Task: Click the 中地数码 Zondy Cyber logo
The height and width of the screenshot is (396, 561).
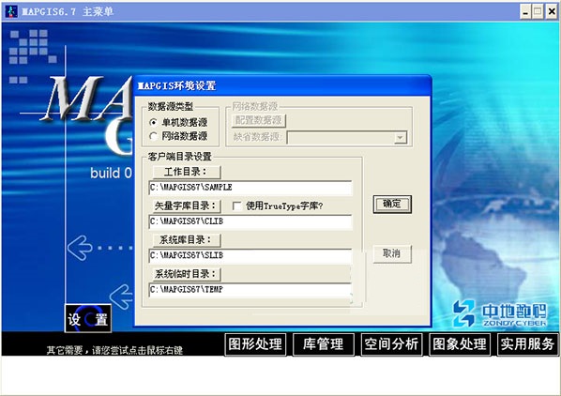Action: coord(499,313)
